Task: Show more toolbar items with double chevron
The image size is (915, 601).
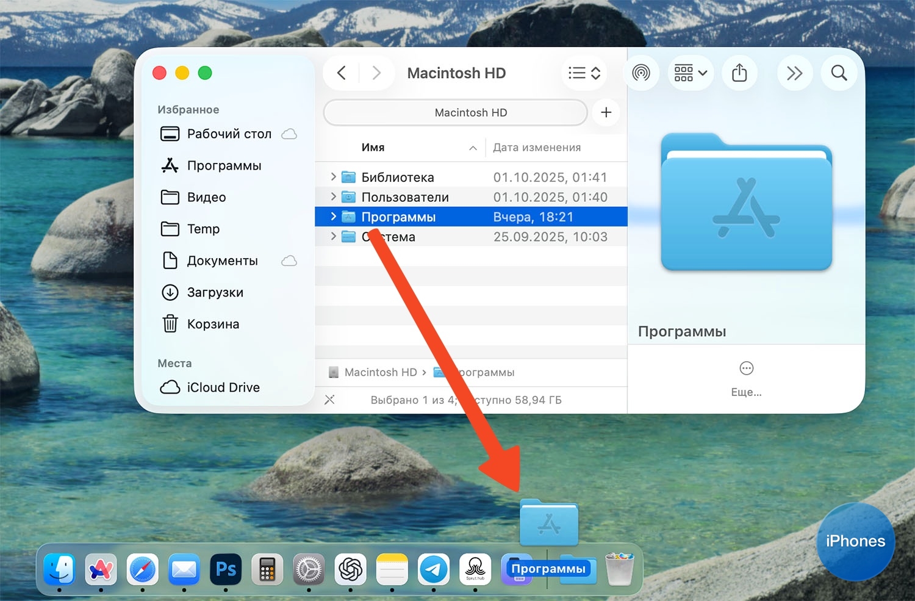Action: point(794,73)
